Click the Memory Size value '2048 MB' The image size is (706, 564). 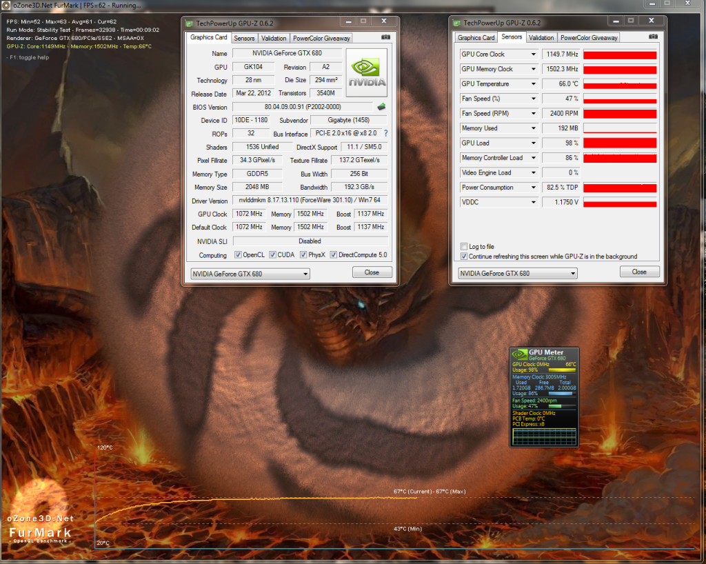pyautogui.click(x=258, y=187)
